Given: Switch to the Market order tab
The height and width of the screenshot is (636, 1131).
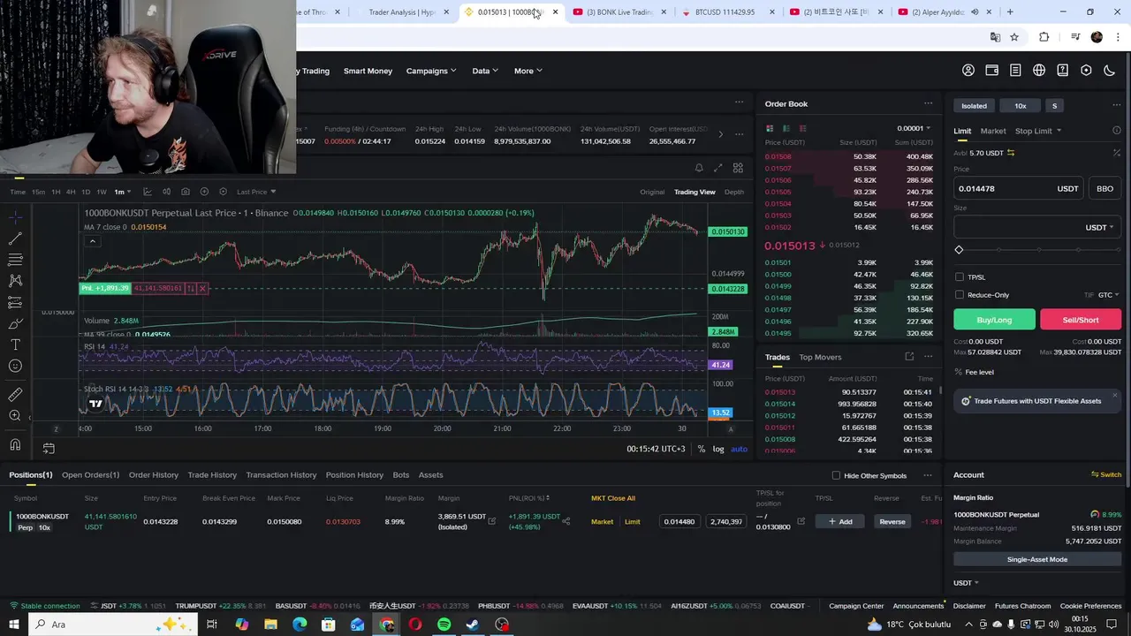Looking at the screenshot, I should (993, 131).
